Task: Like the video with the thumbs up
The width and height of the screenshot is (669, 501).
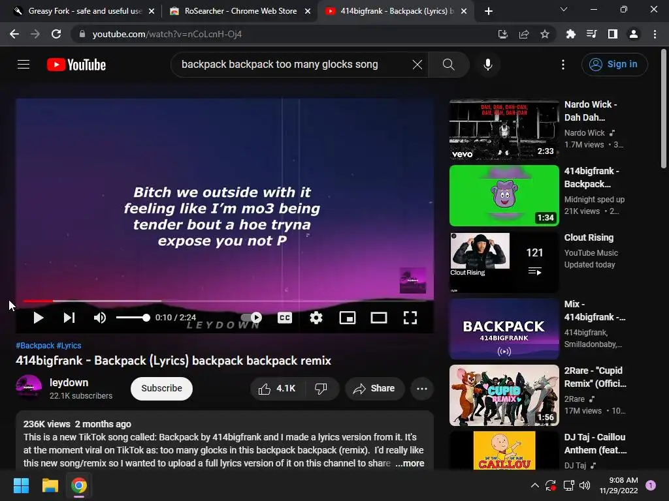Action: (277, 388)
